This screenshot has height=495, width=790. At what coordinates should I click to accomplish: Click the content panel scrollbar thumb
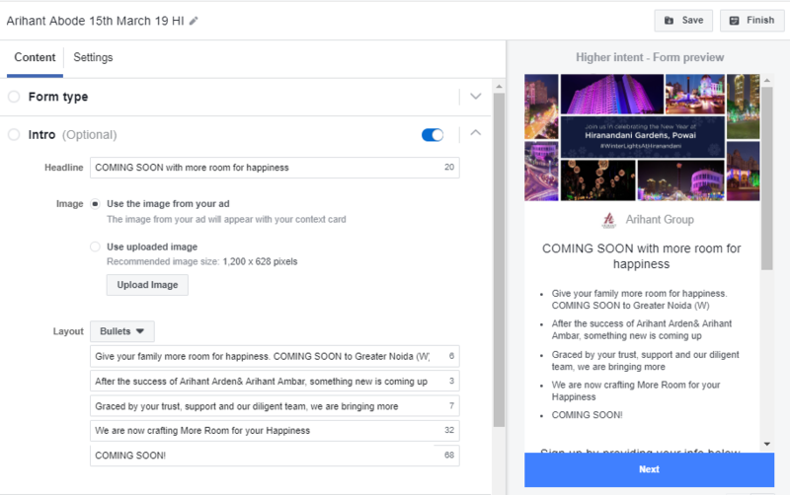pos(499,260)
